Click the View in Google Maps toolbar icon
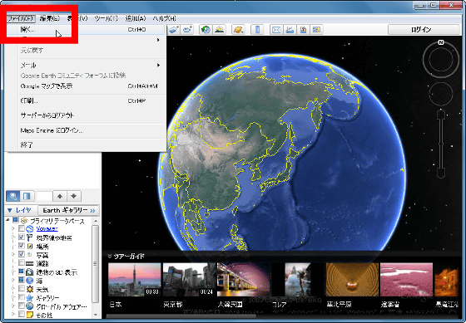This screenshot has width=466, height=323. [316, 29]
